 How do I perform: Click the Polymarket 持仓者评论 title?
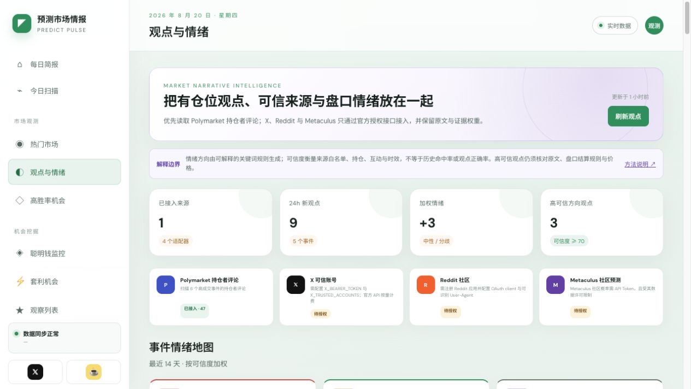(x=209, y=280)
